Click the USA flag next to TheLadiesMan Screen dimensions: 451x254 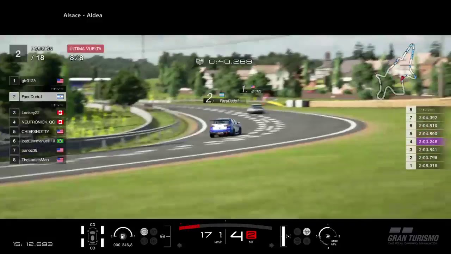[60, 160]
